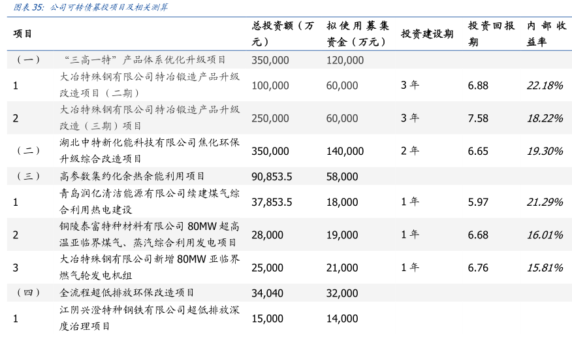
Task: Click the payback period value 6.65
Action: coord(478,151)
